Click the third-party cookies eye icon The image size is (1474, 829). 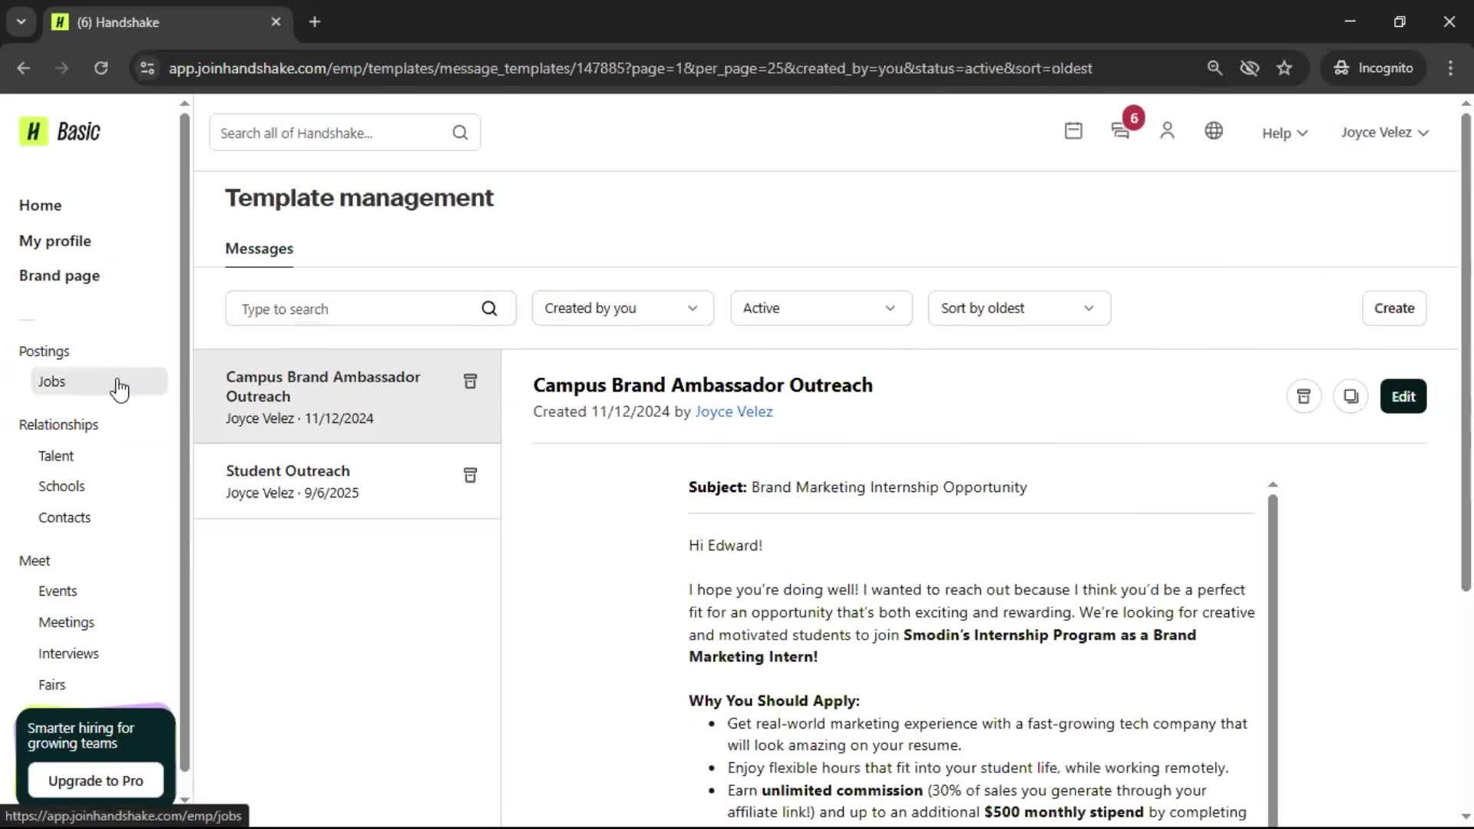[x=1250, y=68]
